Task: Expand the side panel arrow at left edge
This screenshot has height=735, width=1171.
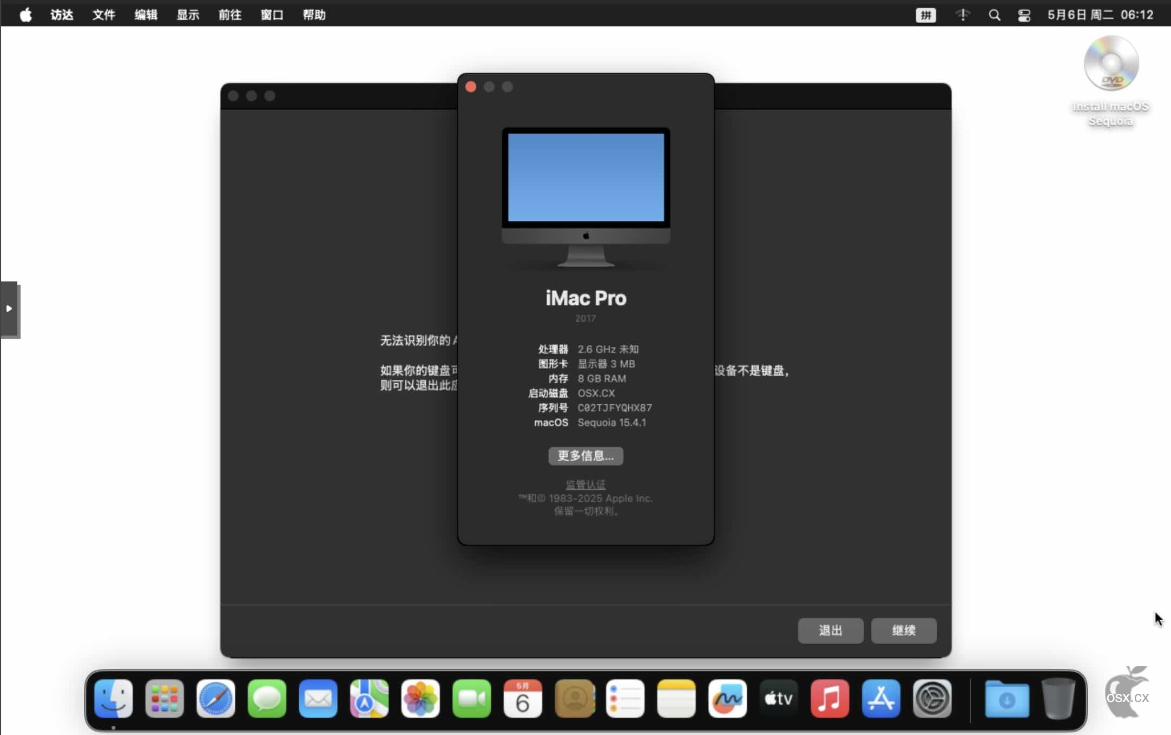Action: (x=9, y=309)
